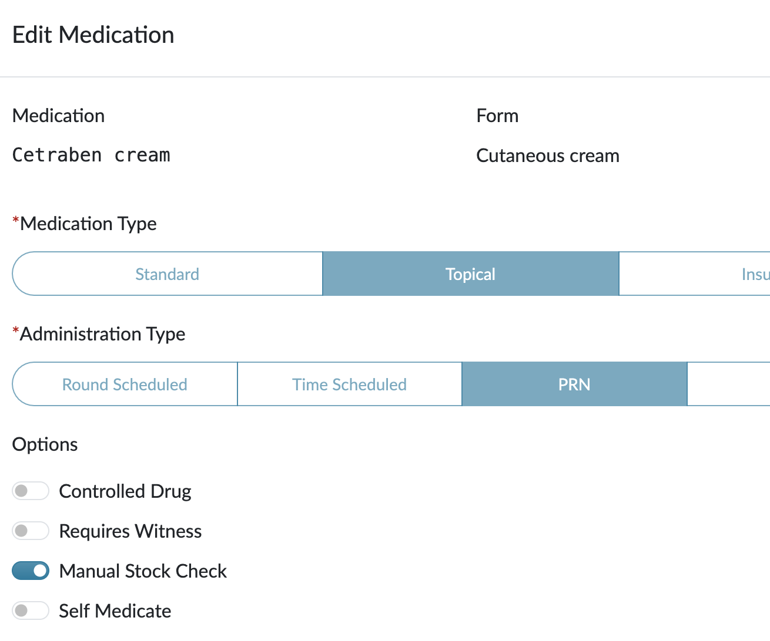Viewport: 770px width, 641px height.
Task: Choose Topical as the medication type
Action: [x=470, y=274]
